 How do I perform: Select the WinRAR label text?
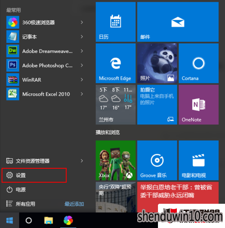tap(31, 80)
